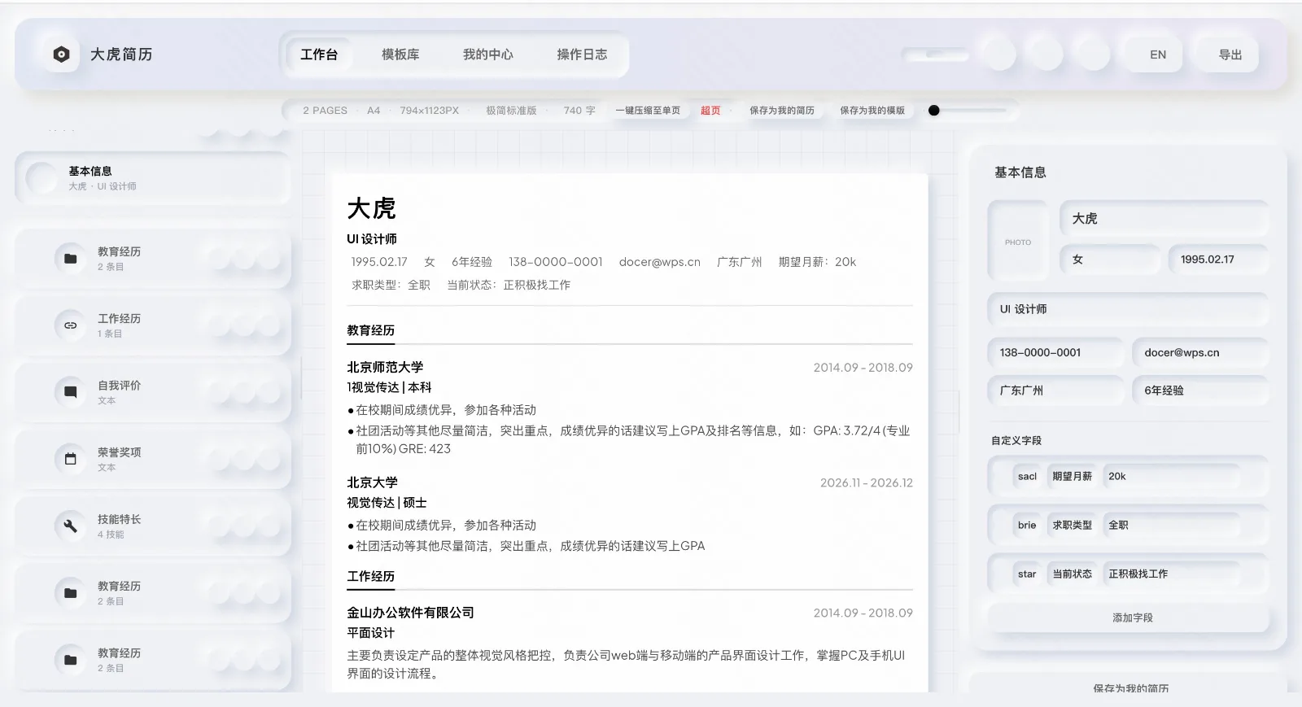Click the experience field 6年经验
Image resolution: width=1302 pixels, height=707 pixels.
coord(1200,391)
